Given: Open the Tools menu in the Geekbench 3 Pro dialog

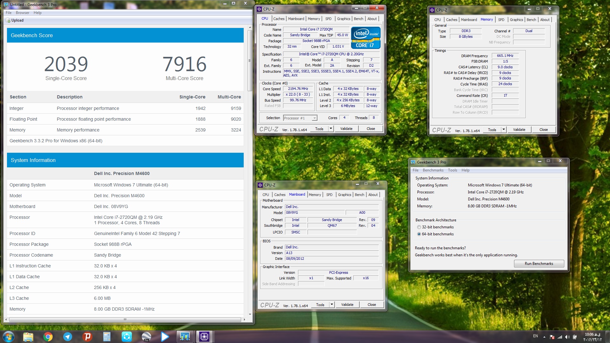Looking at the screenshot, I should [x=453, y=170].
